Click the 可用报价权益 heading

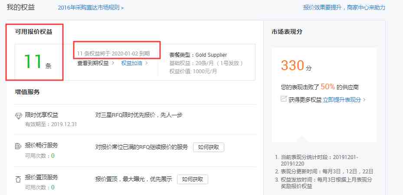(34, 32)
